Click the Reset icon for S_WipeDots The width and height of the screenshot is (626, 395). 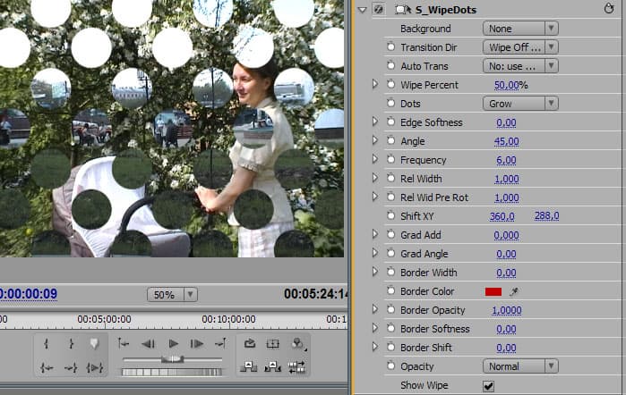click(609, 10)
